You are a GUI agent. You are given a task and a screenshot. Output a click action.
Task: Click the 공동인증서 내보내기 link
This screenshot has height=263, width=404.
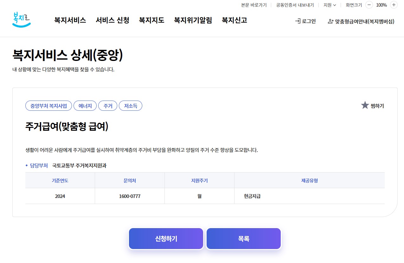(294, 5)
